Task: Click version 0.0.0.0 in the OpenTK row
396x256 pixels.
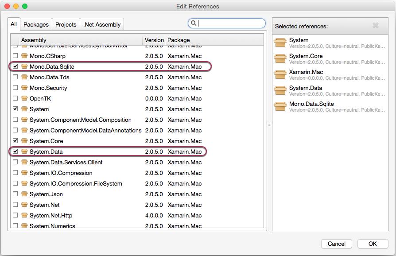Action: coord(154,98)
